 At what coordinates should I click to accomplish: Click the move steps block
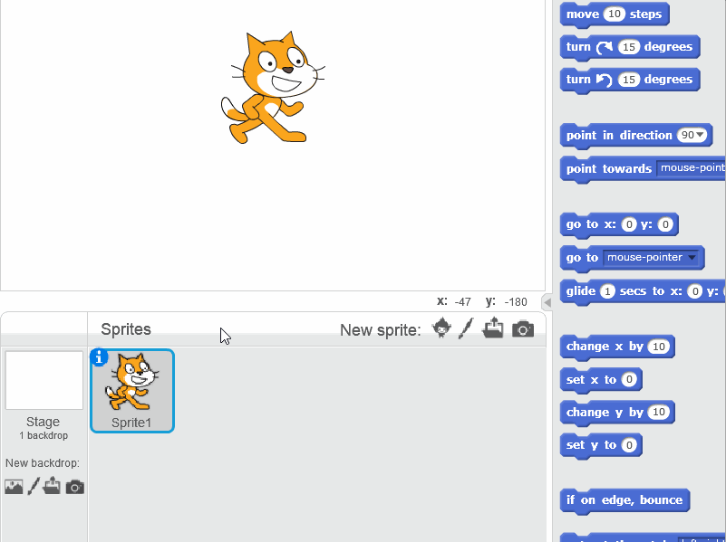coord(615,14)
